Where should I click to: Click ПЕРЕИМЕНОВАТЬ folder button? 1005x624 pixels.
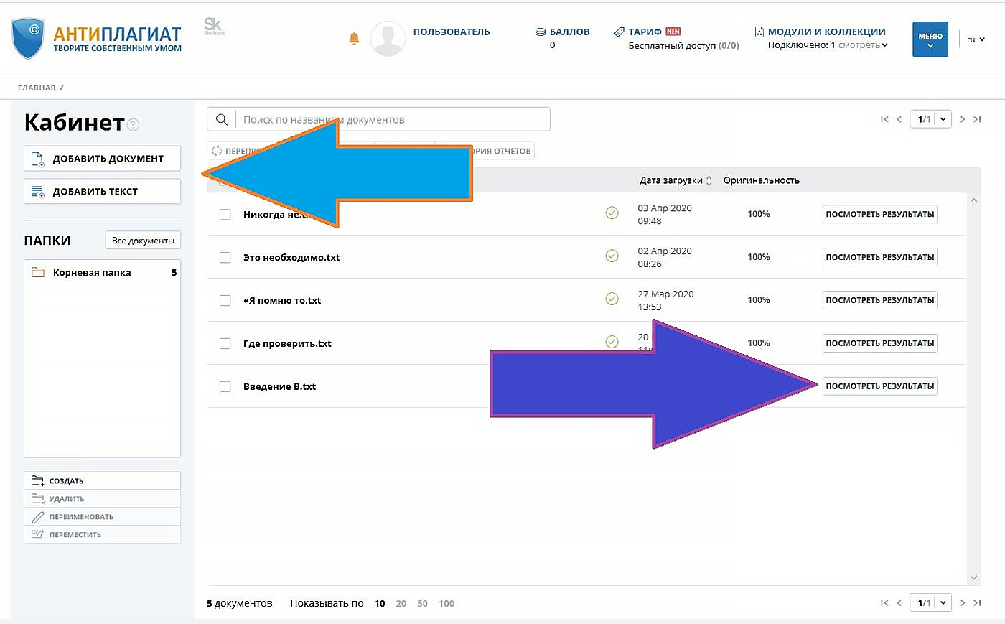tap(102, 516)
